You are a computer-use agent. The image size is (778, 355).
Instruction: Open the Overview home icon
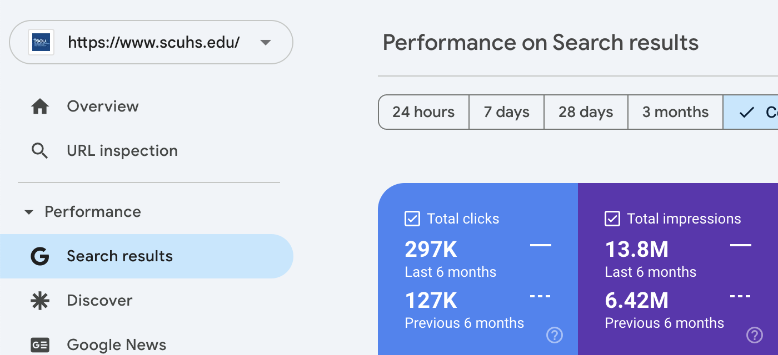pyautogui.click(x=40, y=106)
